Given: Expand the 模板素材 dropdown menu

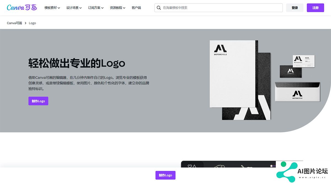Looking at the screenshot, I should coord(52,8).
